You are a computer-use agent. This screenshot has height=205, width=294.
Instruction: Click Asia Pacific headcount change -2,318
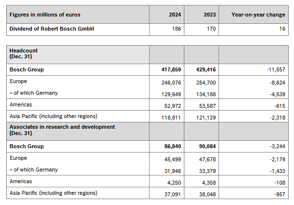pos(278,118)
